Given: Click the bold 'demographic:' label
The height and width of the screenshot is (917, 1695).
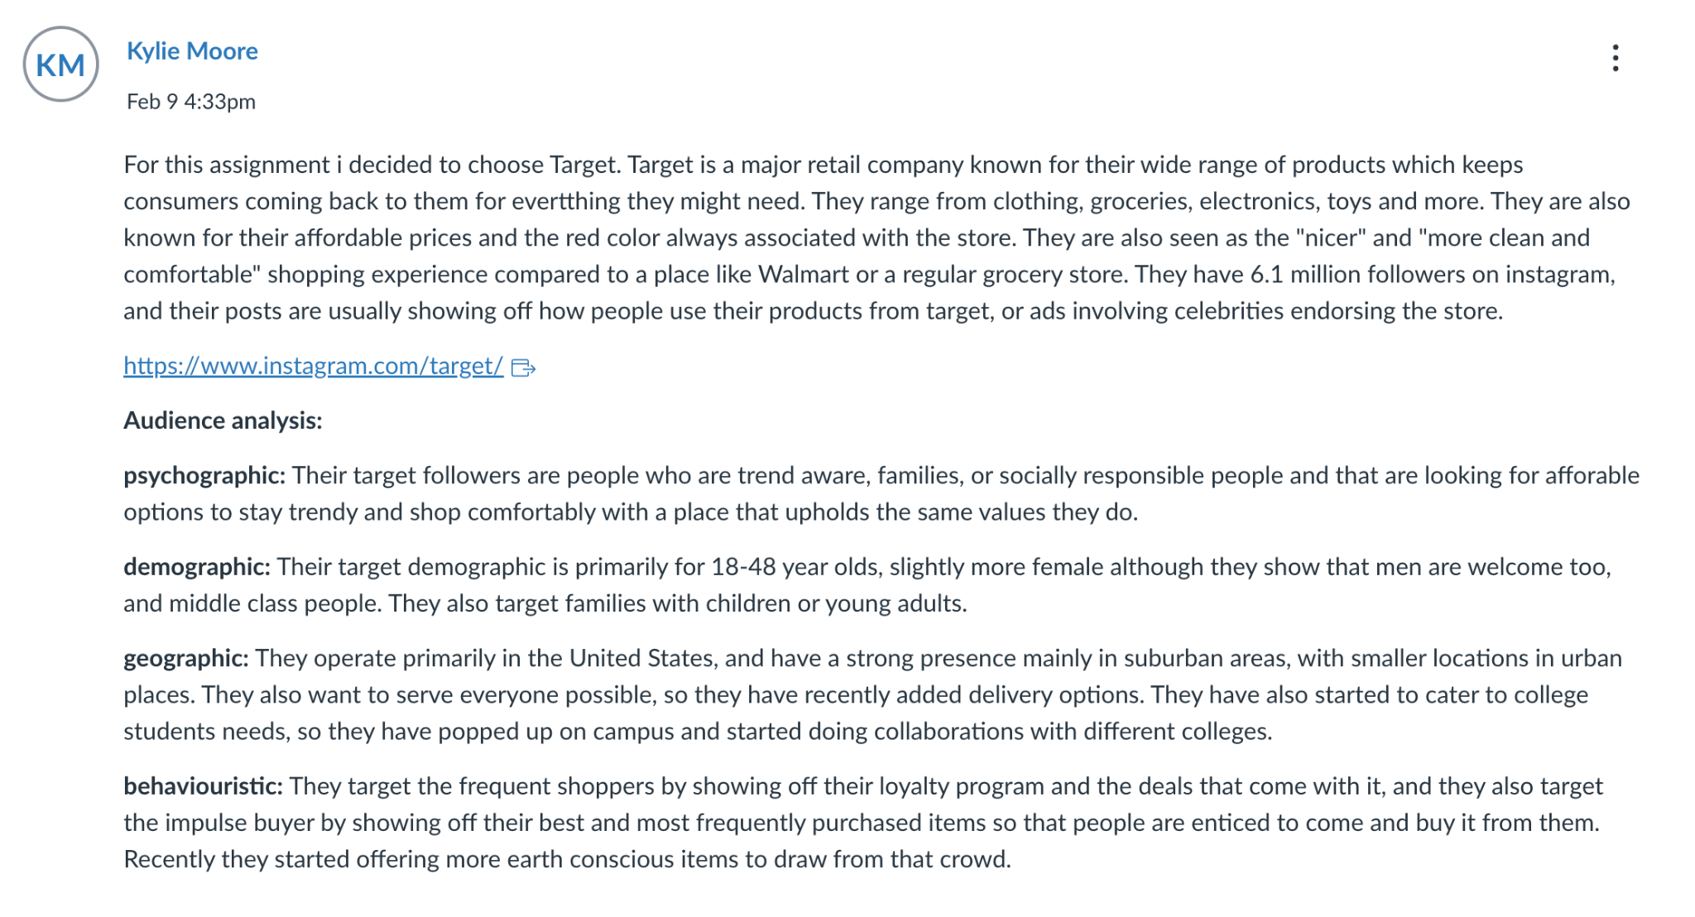Looking at the screenshot, I should [197, 567].
